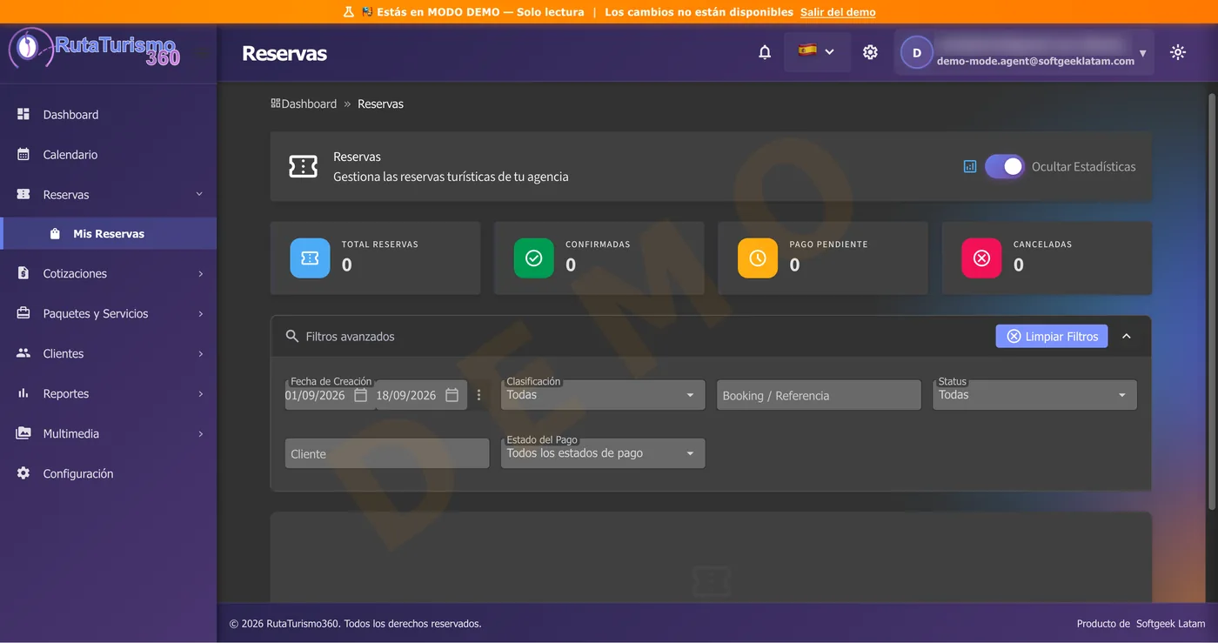This screenshot has height=643, width=1218.
Task: Open the Status dropdown
Action: (1034, 395)
